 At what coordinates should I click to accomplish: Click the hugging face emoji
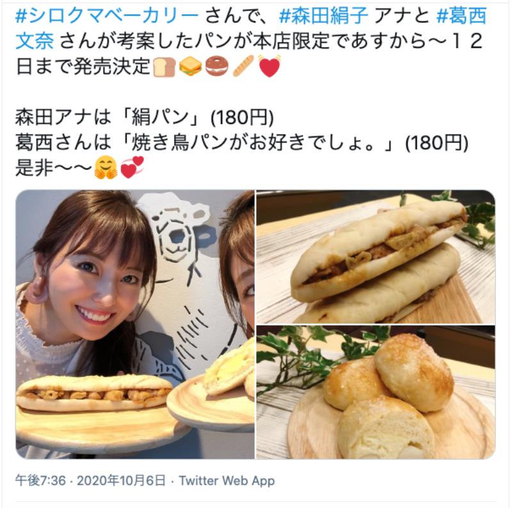[x=106, y=168]
